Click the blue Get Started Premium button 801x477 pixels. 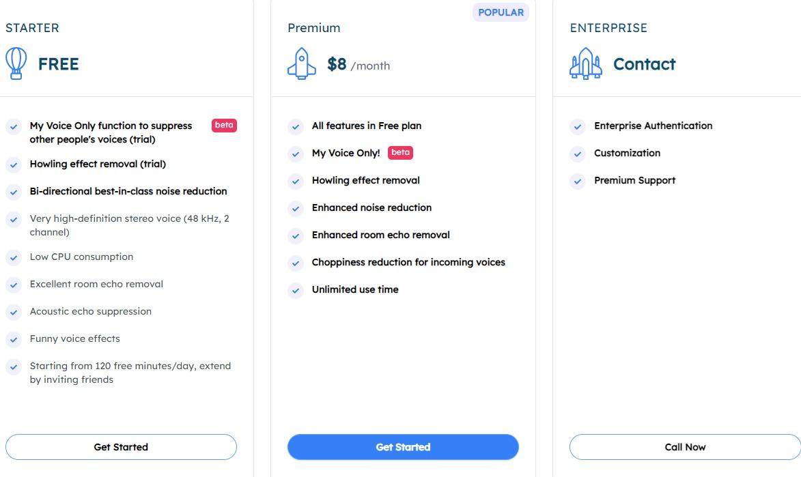point(403,447)
